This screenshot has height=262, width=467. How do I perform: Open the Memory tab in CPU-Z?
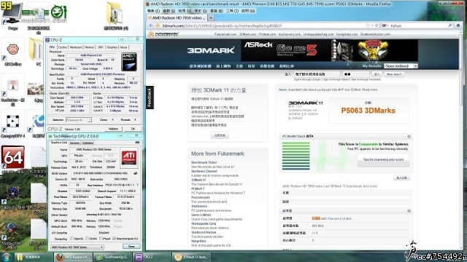(89, 47)
